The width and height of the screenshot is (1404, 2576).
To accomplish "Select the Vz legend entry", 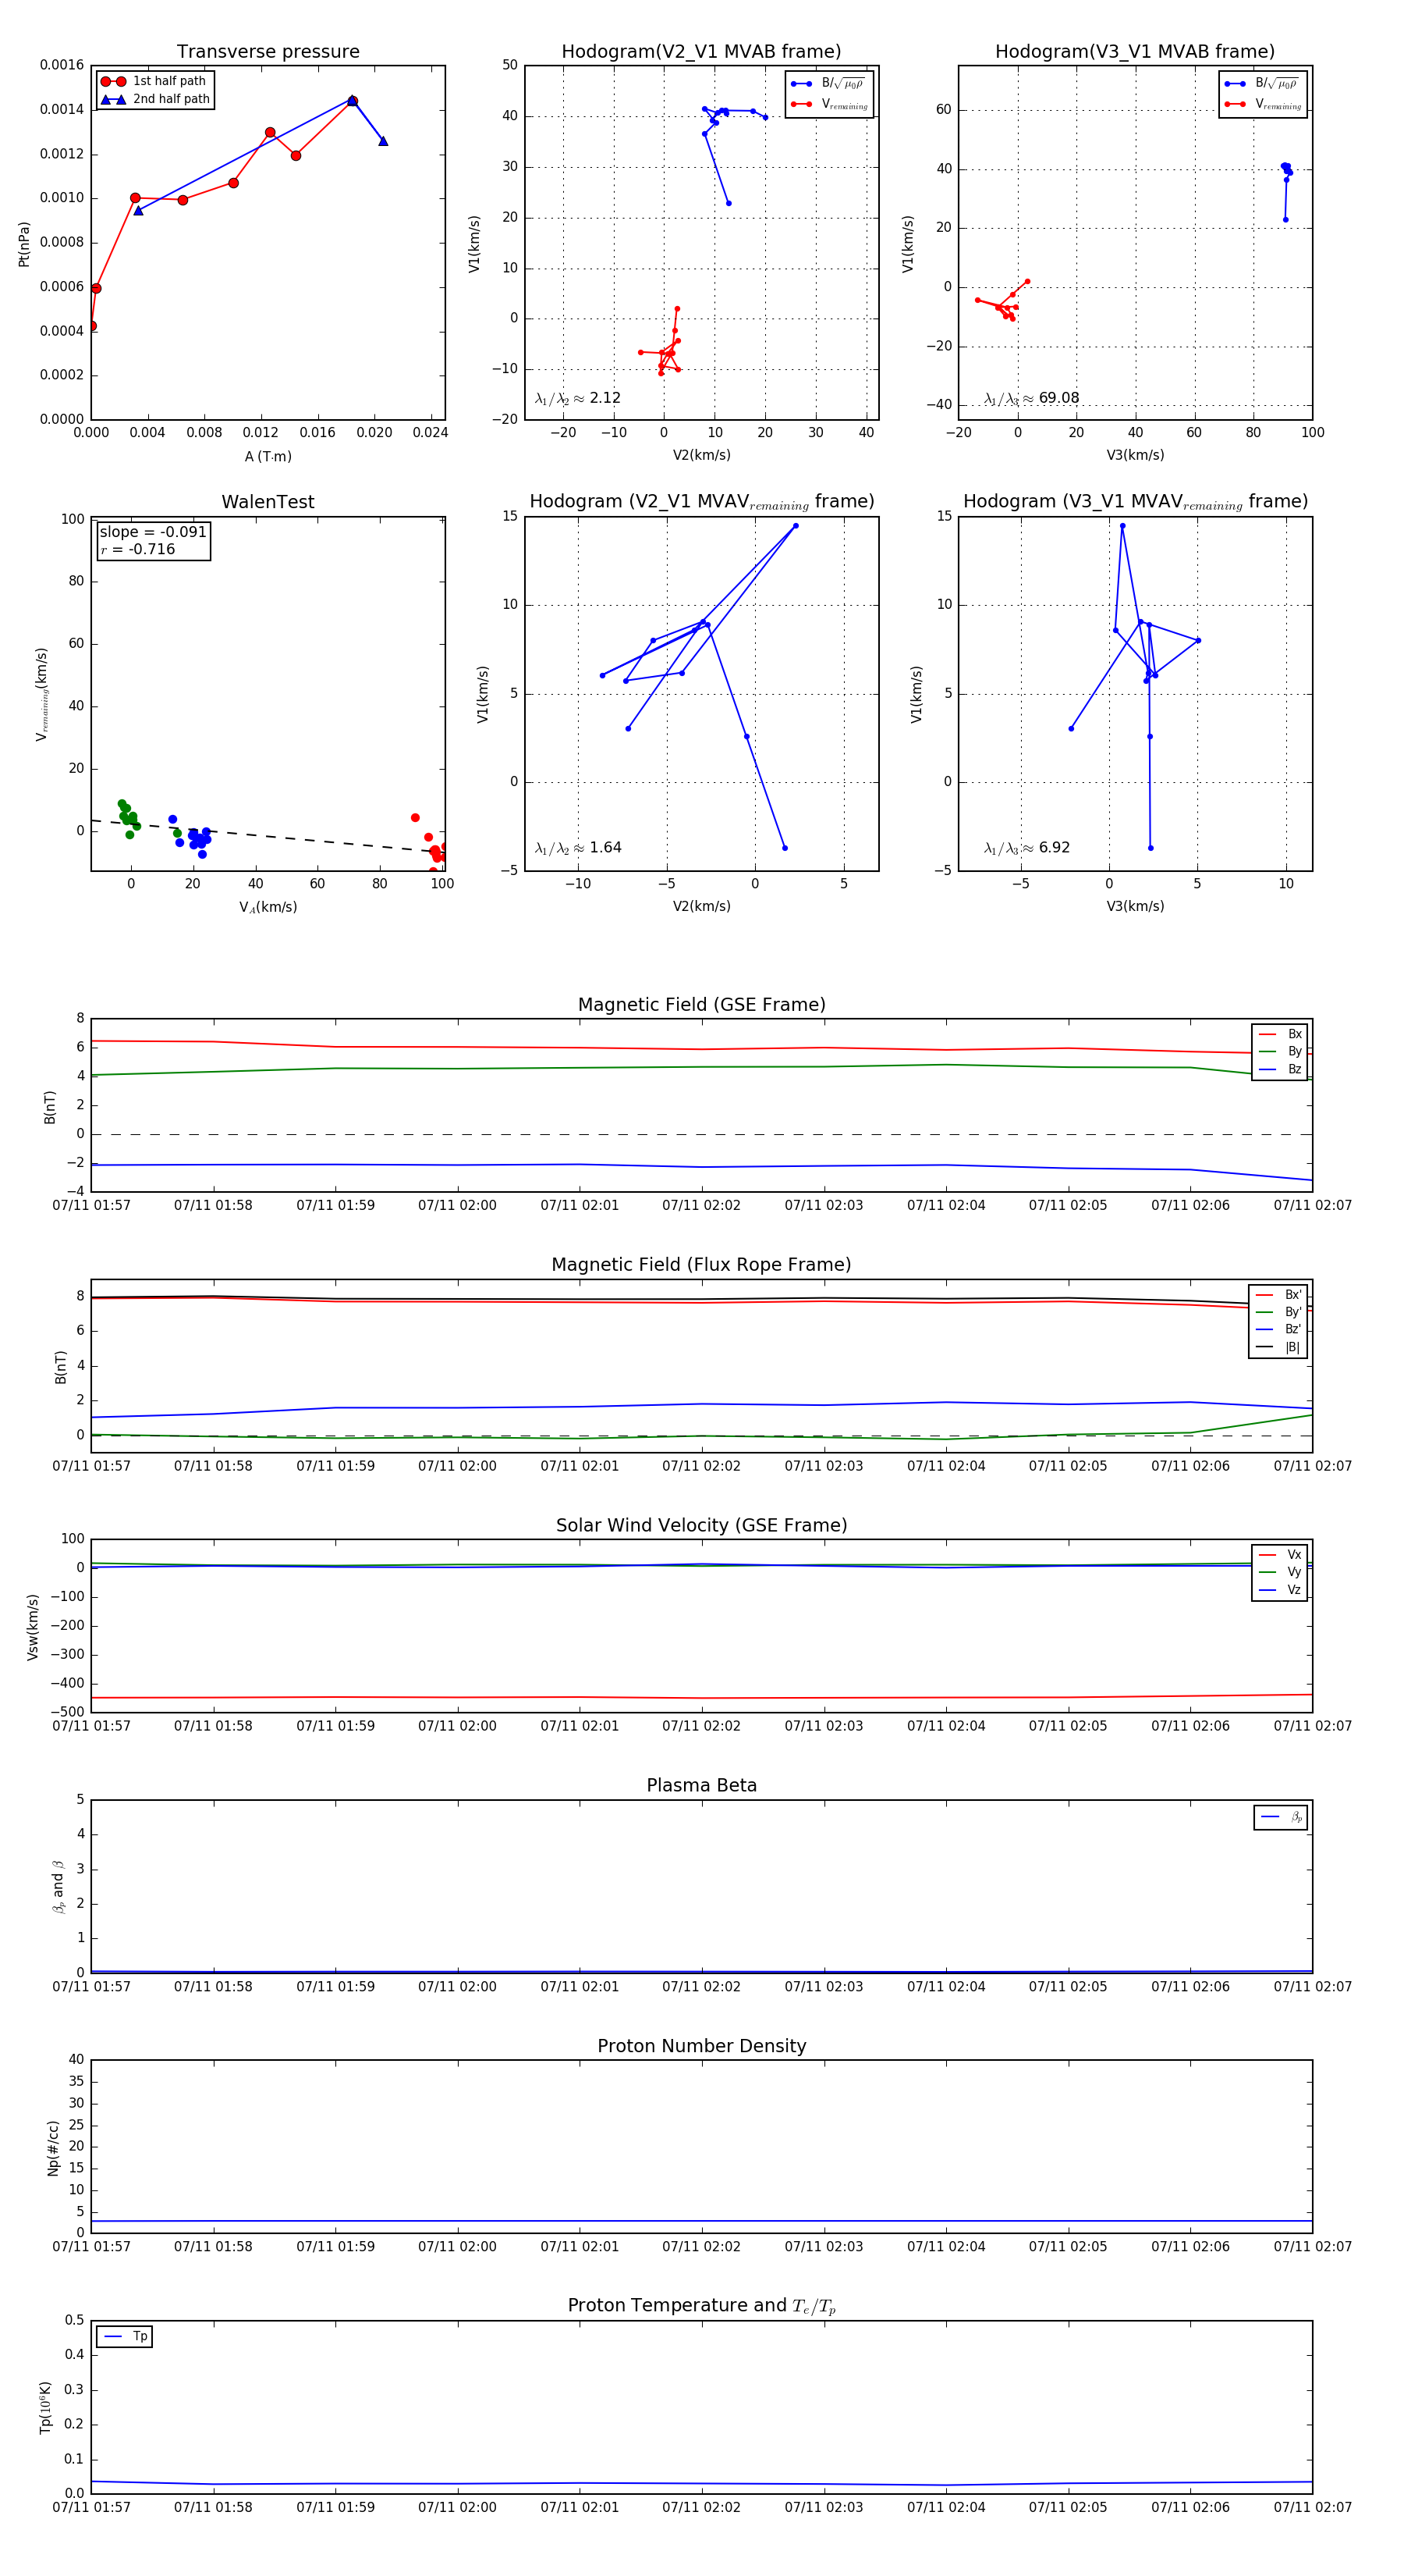I will 1280,1590.
